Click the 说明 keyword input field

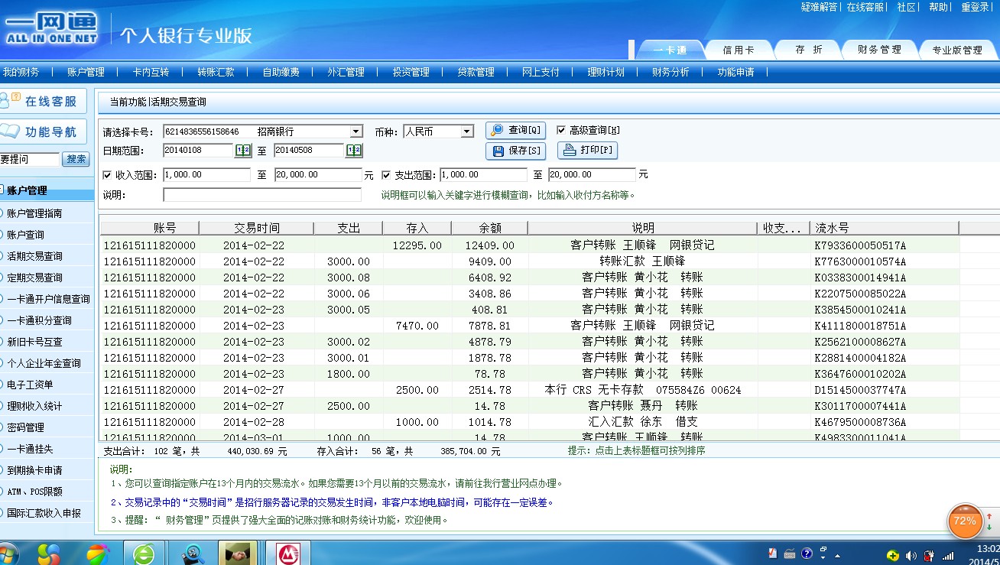click(x=261, y=195)
